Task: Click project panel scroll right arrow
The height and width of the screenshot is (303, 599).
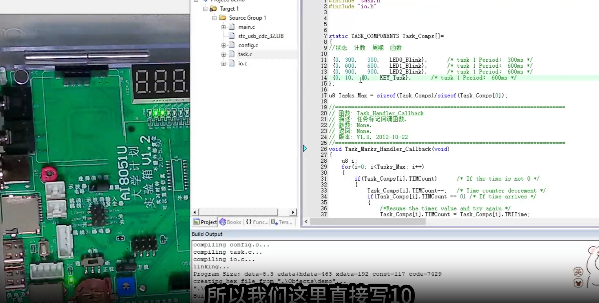Action: (x=293, y=212)
